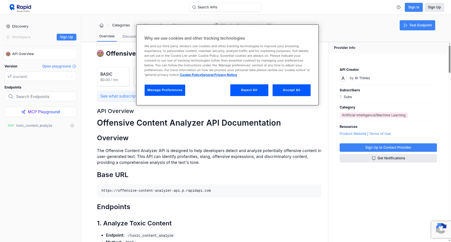Click the search magnifier icon in the header
The image size is (451, 242).
pos(194,7)
